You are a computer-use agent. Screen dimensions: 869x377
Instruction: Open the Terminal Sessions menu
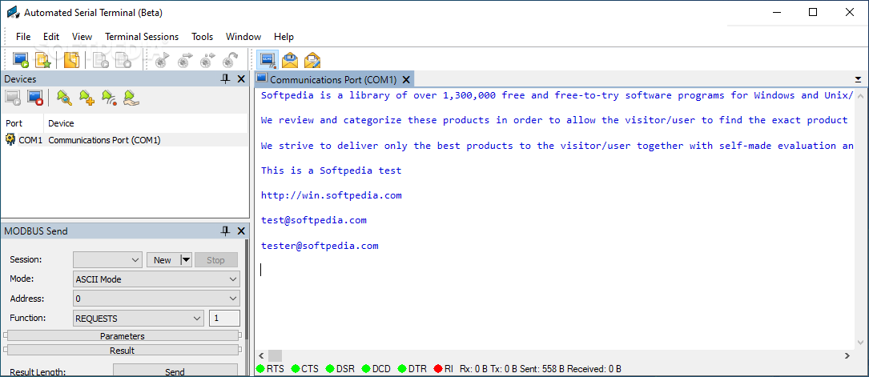click(x=142, y=37)
